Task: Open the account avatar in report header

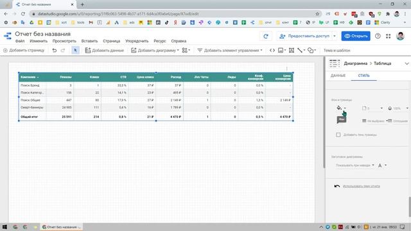Action: pos(400,36)
